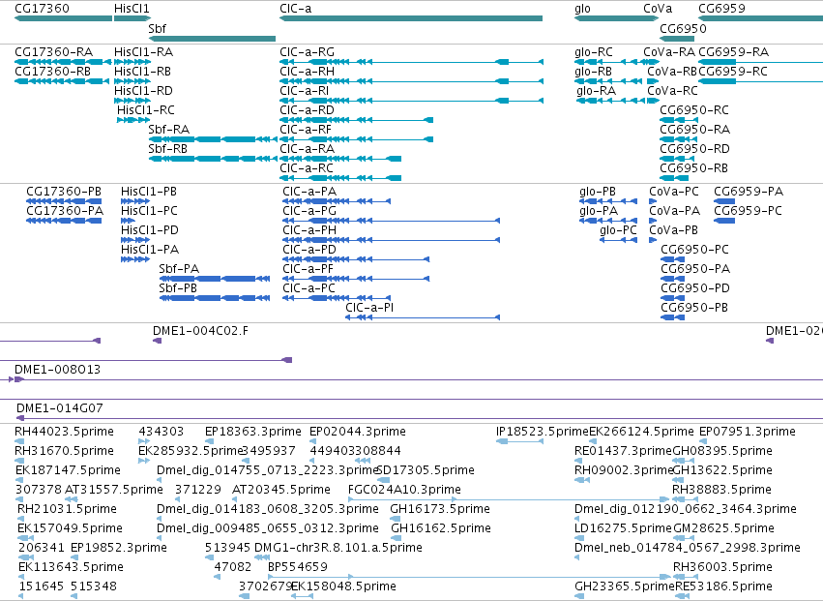Click transcript label Sbf-RB
Screen dimensions: 823x601
pos(167,149)
